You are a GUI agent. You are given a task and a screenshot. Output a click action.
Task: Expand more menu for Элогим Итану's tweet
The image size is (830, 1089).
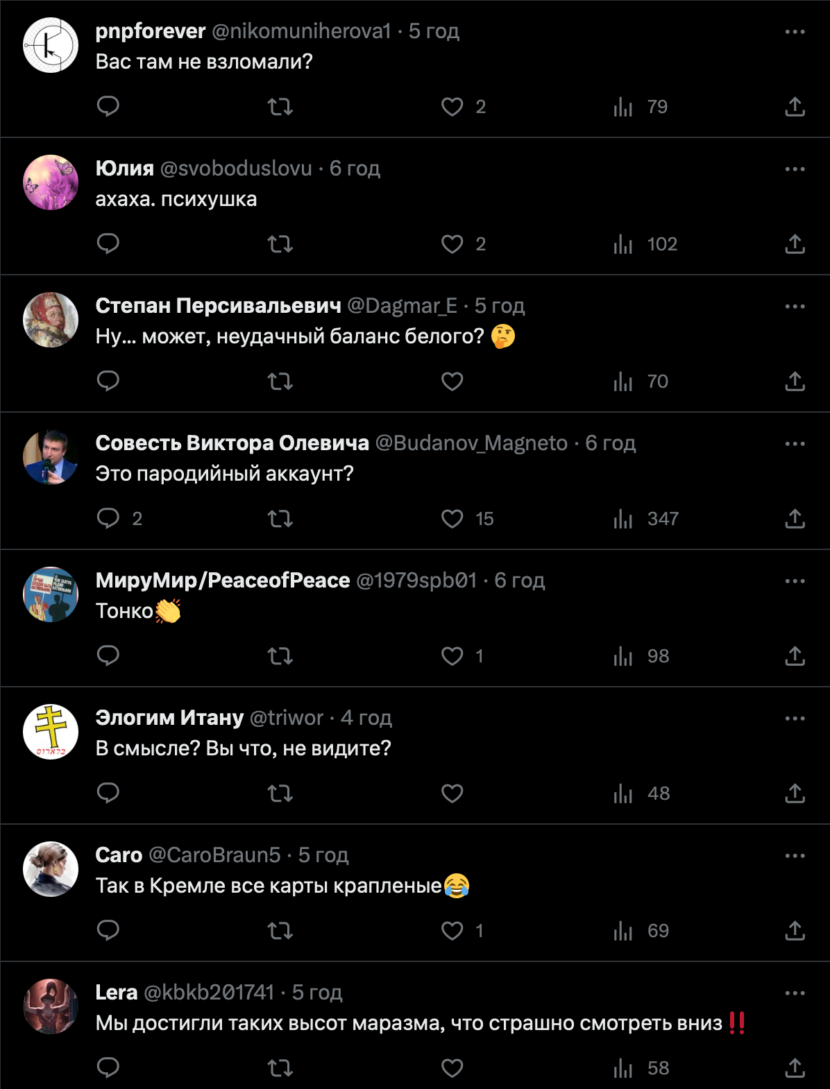[x=795, y=719]
